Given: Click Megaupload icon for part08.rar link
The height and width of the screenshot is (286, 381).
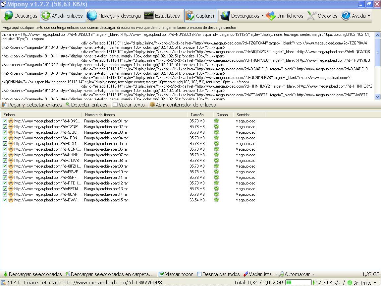Looking at the screenshot, I should tap(11, 160).
